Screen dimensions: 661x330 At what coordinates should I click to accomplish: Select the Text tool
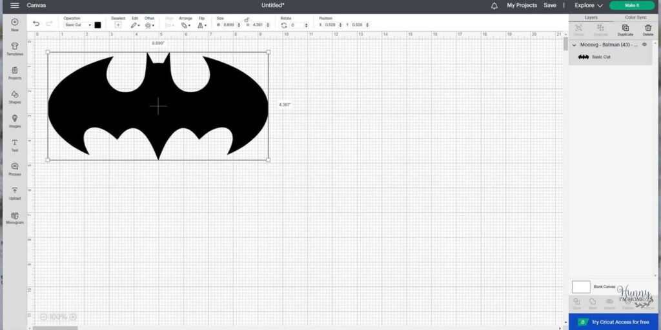click(x=15, y=145)
